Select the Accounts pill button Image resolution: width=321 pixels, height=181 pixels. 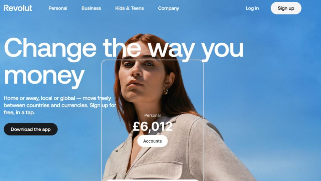[x=152, y=141]
